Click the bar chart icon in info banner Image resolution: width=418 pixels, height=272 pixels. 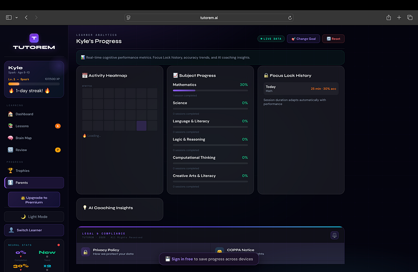(83, 58)
